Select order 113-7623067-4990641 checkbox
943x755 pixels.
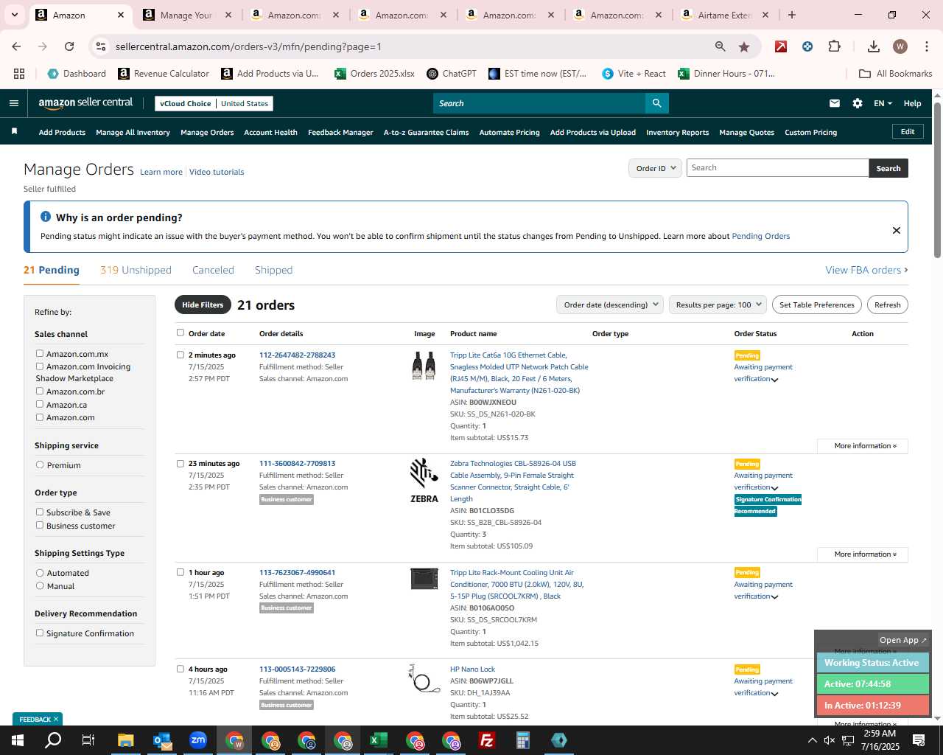[x=180, y=572]
